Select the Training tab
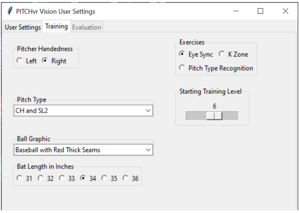 pyautogui.click(x=56, y=26)
